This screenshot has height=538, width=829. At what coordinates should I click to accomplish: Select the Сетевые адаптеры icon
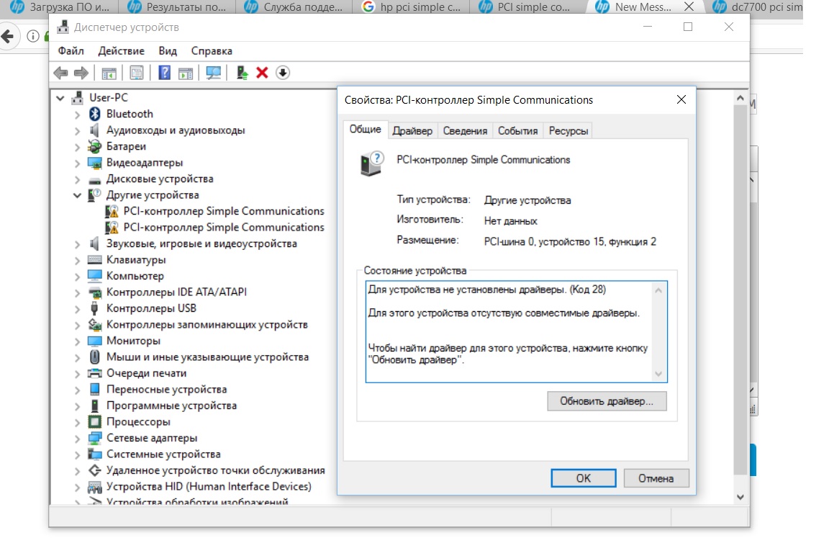coord(95,438)
